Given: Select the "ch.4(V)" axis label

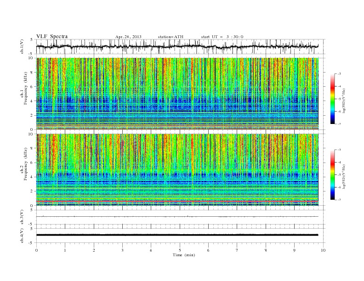Looking at the screenshot, I should tap(22, 236).
